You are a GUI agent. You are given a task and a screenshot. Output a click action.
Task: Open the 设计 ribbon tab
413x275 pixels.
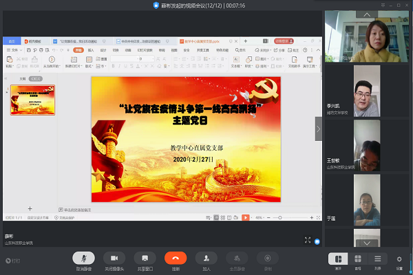[x=103, y=50]
